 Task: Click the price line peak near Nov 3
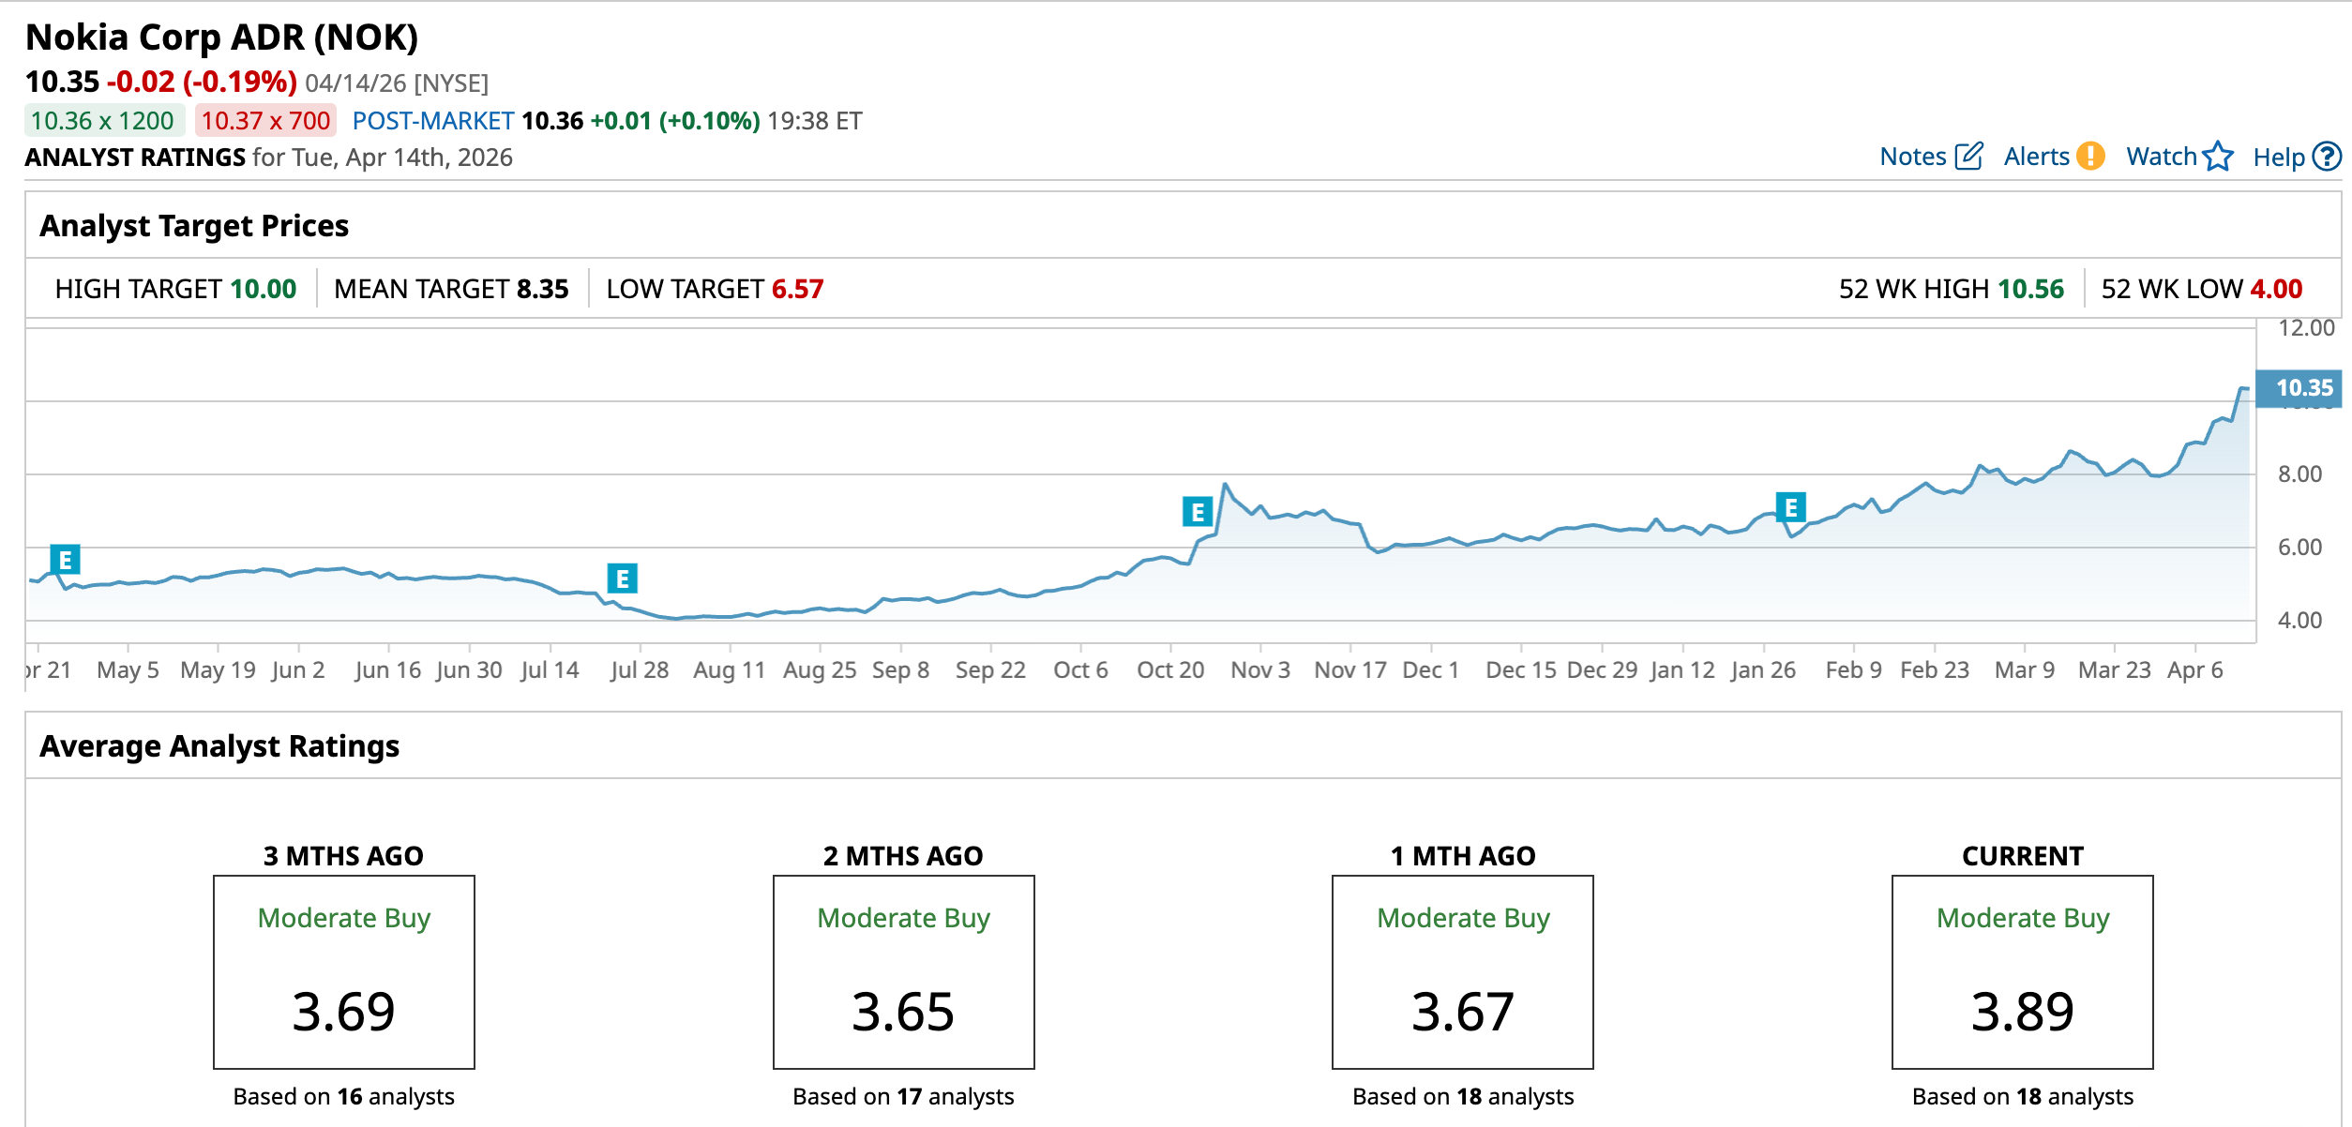click(x=1225, y=485)
